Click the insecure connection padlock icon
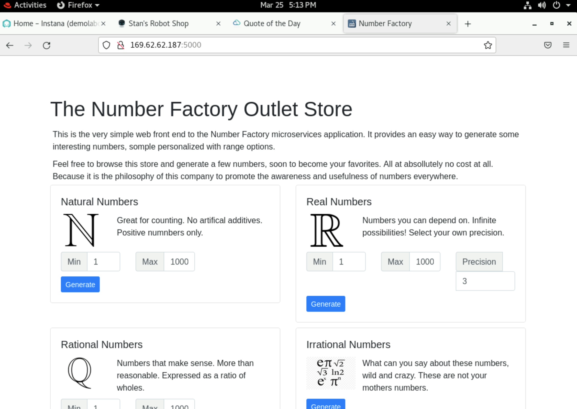 click(x=120, y=45)
